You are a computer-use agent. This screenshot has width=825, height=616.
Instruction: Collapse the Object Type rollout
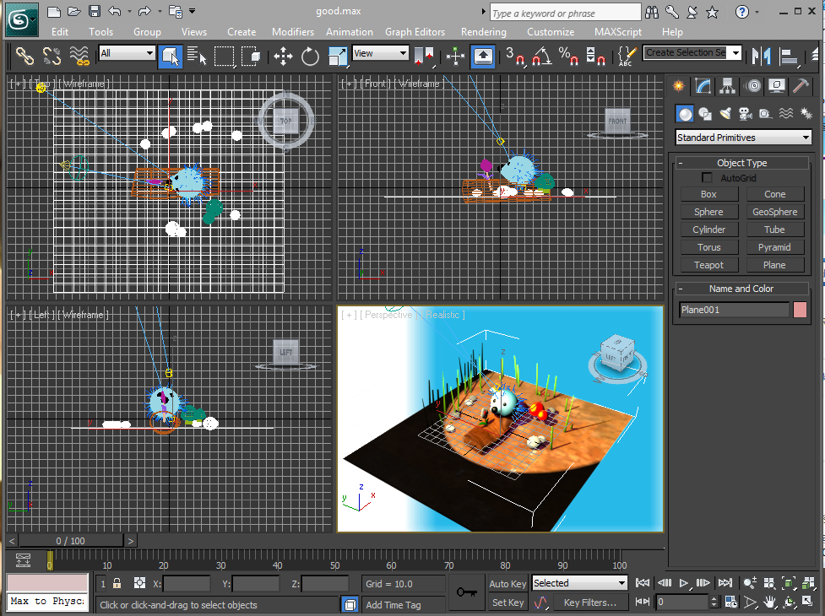coord(741,163)
